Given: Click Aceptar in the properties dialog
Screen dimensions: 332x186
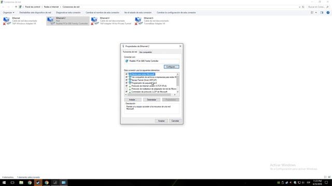Looking at the screenshot, I should point(161,121).
